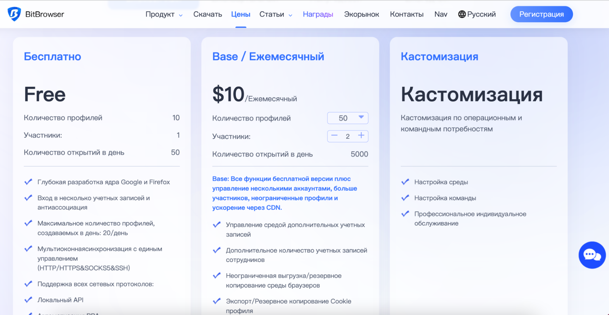609x315 pixels.
Task: Click the 5000 daily openings value
Action: point(359,154)
